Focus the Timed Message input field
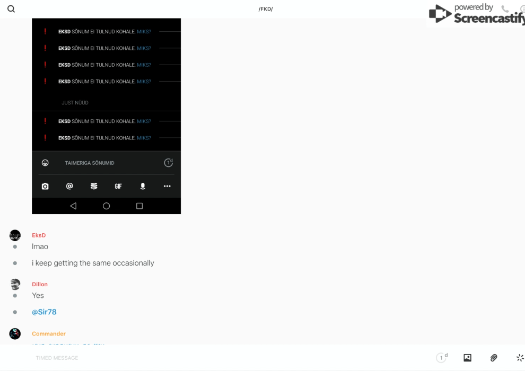 coord(212,358)
